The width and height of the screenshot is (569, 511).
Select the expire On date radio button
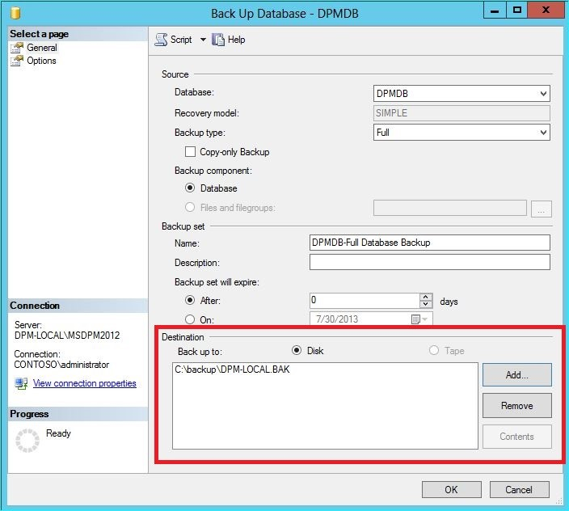190,319
